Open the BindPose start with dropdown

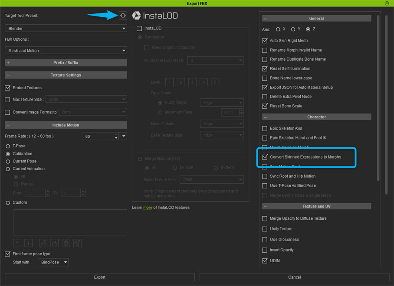click(x=53, y=262)
